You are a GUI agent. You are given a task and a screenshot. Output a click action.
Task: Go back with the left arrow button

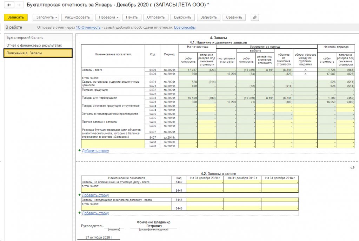(x=9, y=5)
